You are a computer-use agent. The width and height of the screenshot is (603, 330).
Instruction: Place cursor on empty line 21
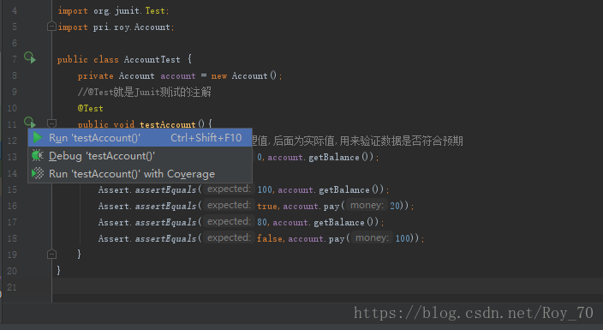click(x=327, y=286)
